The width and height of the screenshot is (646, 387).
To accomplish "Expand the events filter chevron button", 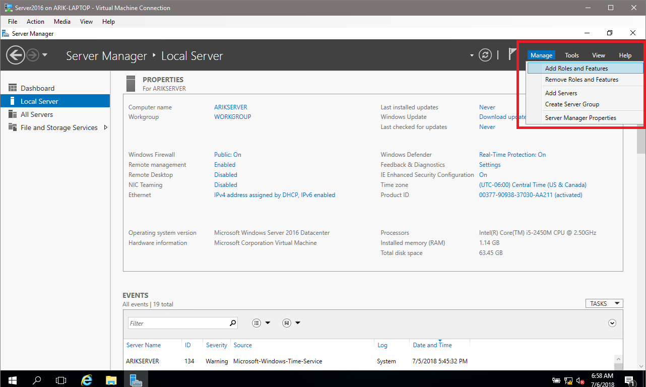I will (612, 323).
